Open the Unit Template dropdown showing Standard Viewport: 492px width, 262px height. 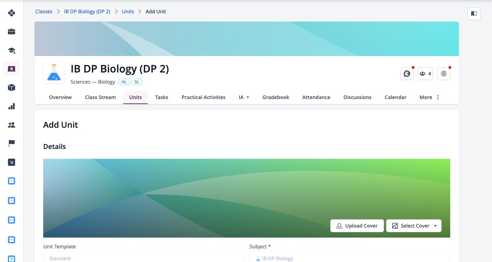coord(143,257)
